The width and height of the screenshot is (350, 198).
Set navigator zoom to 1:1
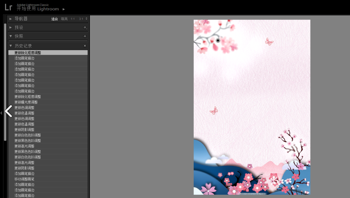click(x=73, y=19)
